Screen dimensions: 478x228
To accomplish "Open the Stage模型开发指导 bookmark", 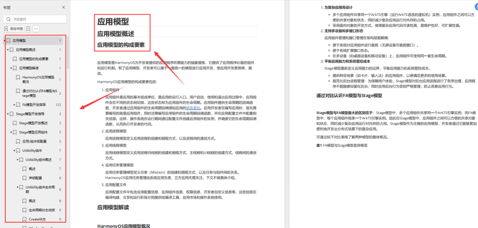I will (x=29, y=114).
